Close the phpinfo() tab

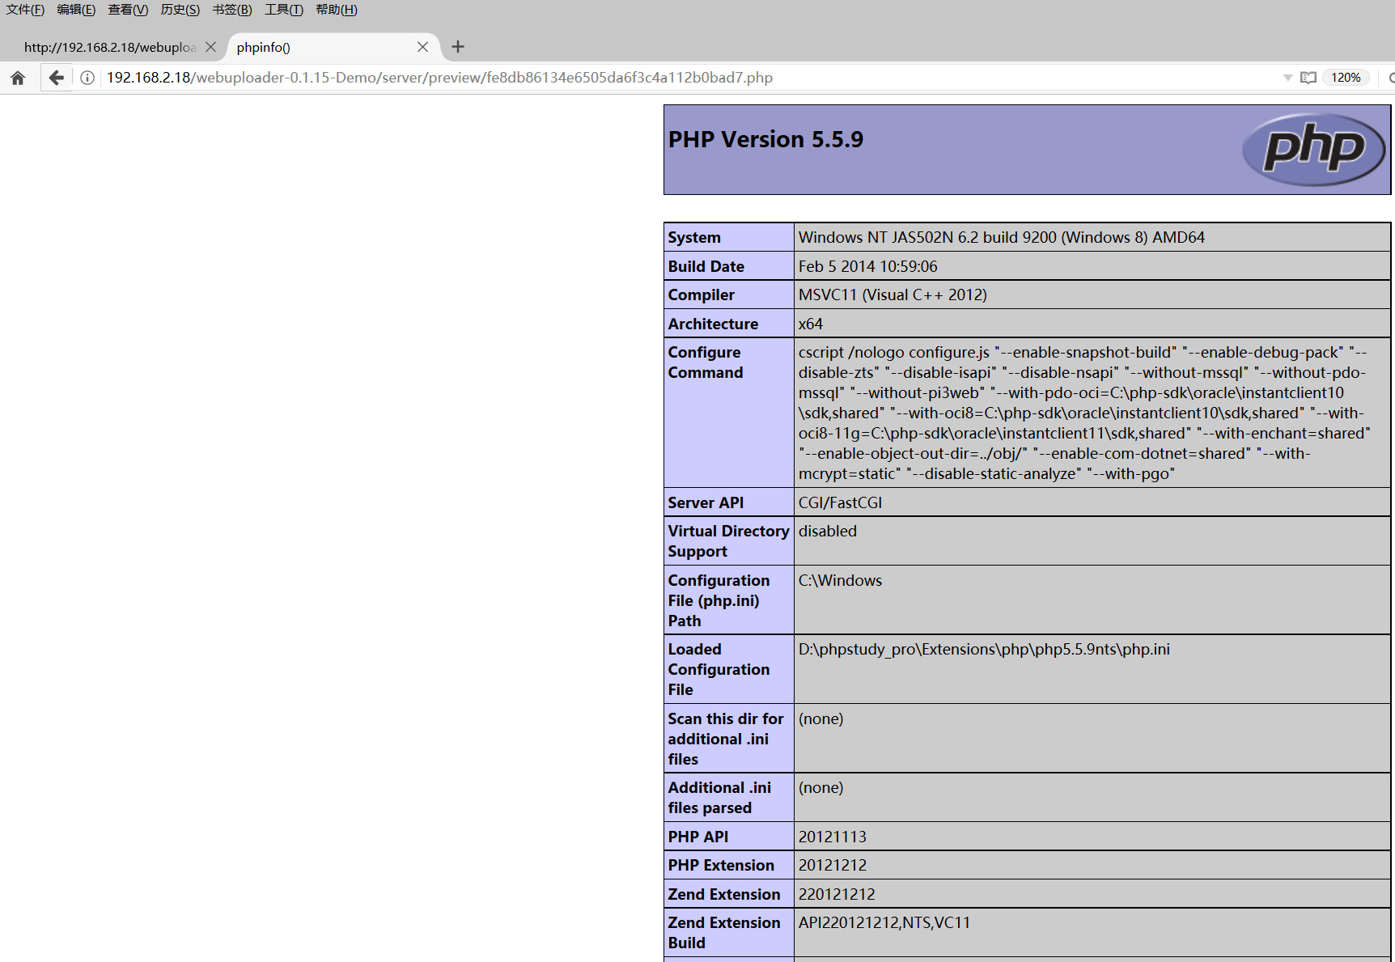pos(422,47)
